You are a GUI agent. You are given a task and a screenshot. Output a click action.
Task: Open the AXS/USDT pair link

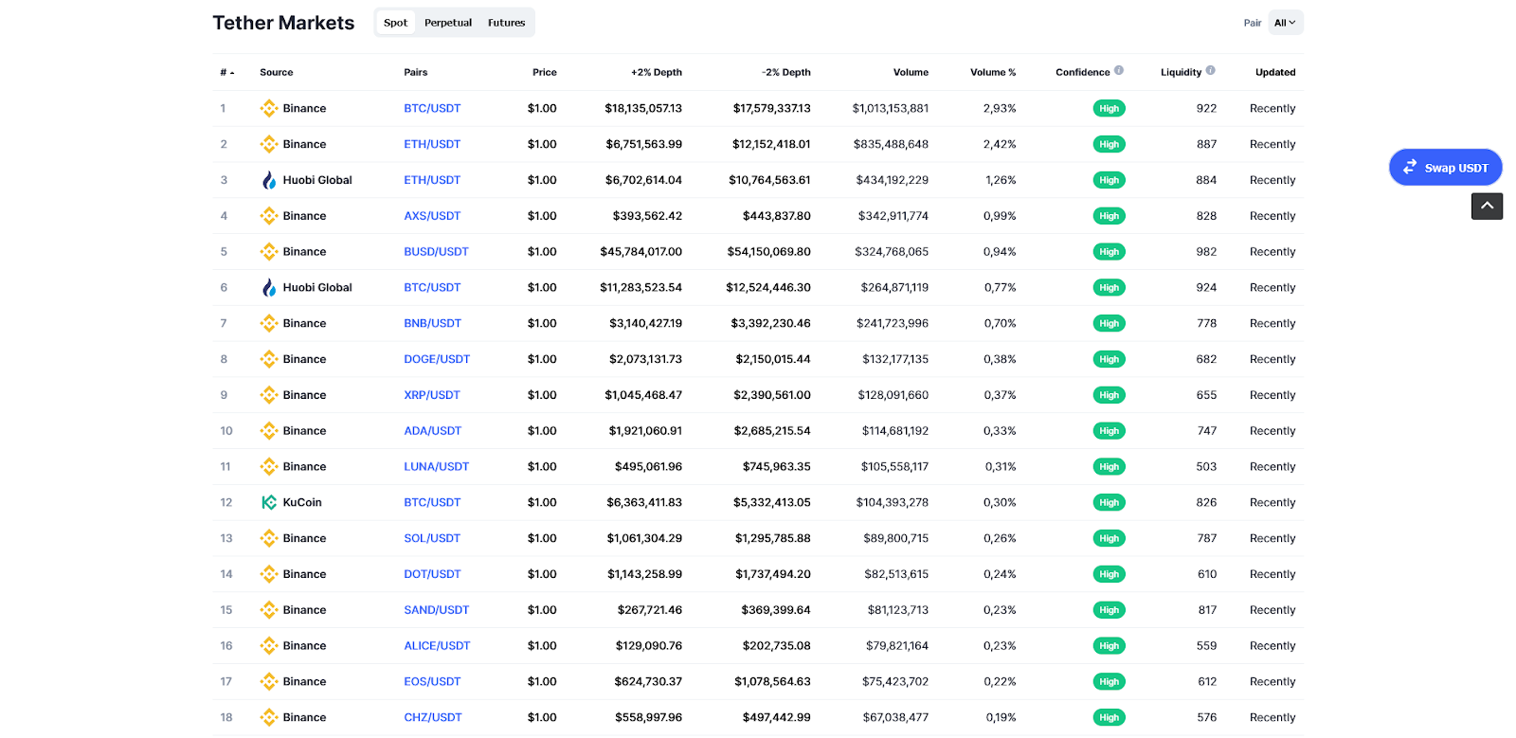click(432, 216)
